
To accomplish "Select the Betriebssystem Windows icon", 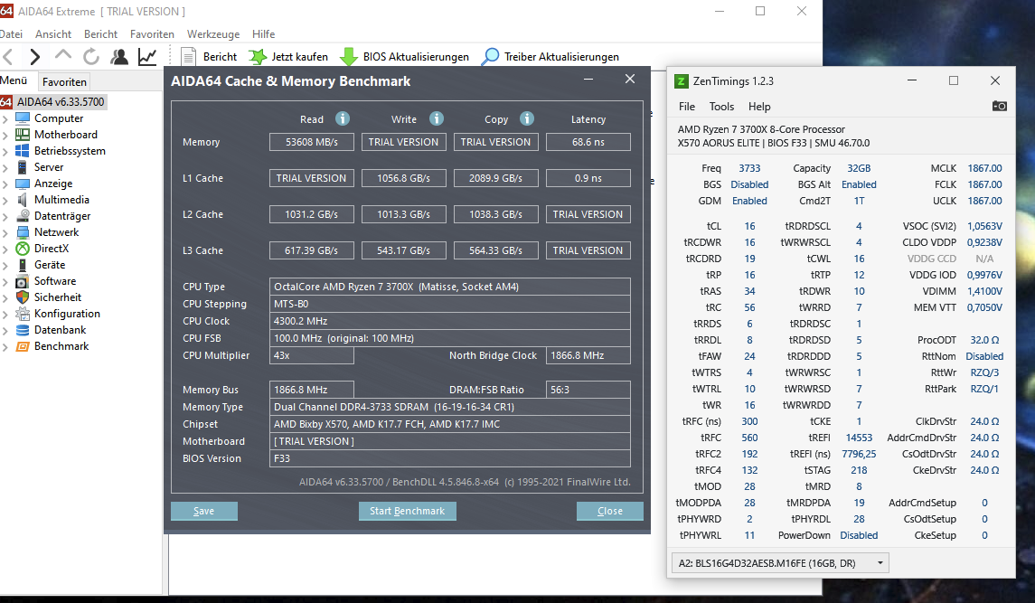I will pyautogui.click(x=23, y=151).
